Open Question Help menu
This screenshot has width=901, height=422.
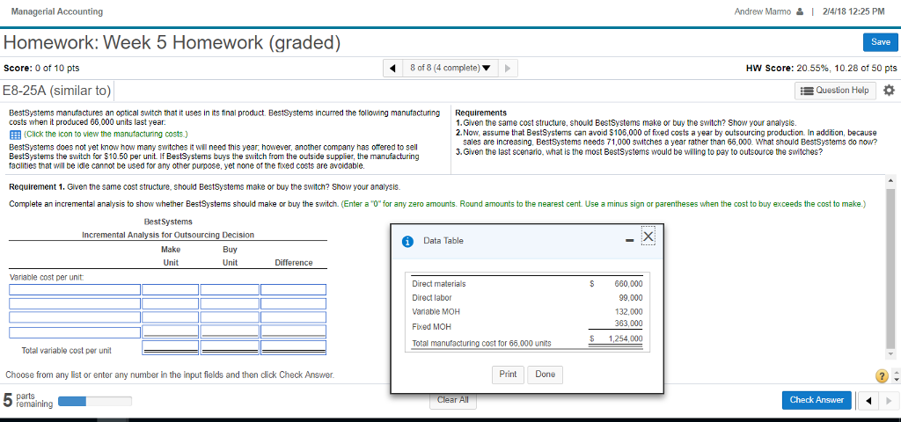point(835,91)
